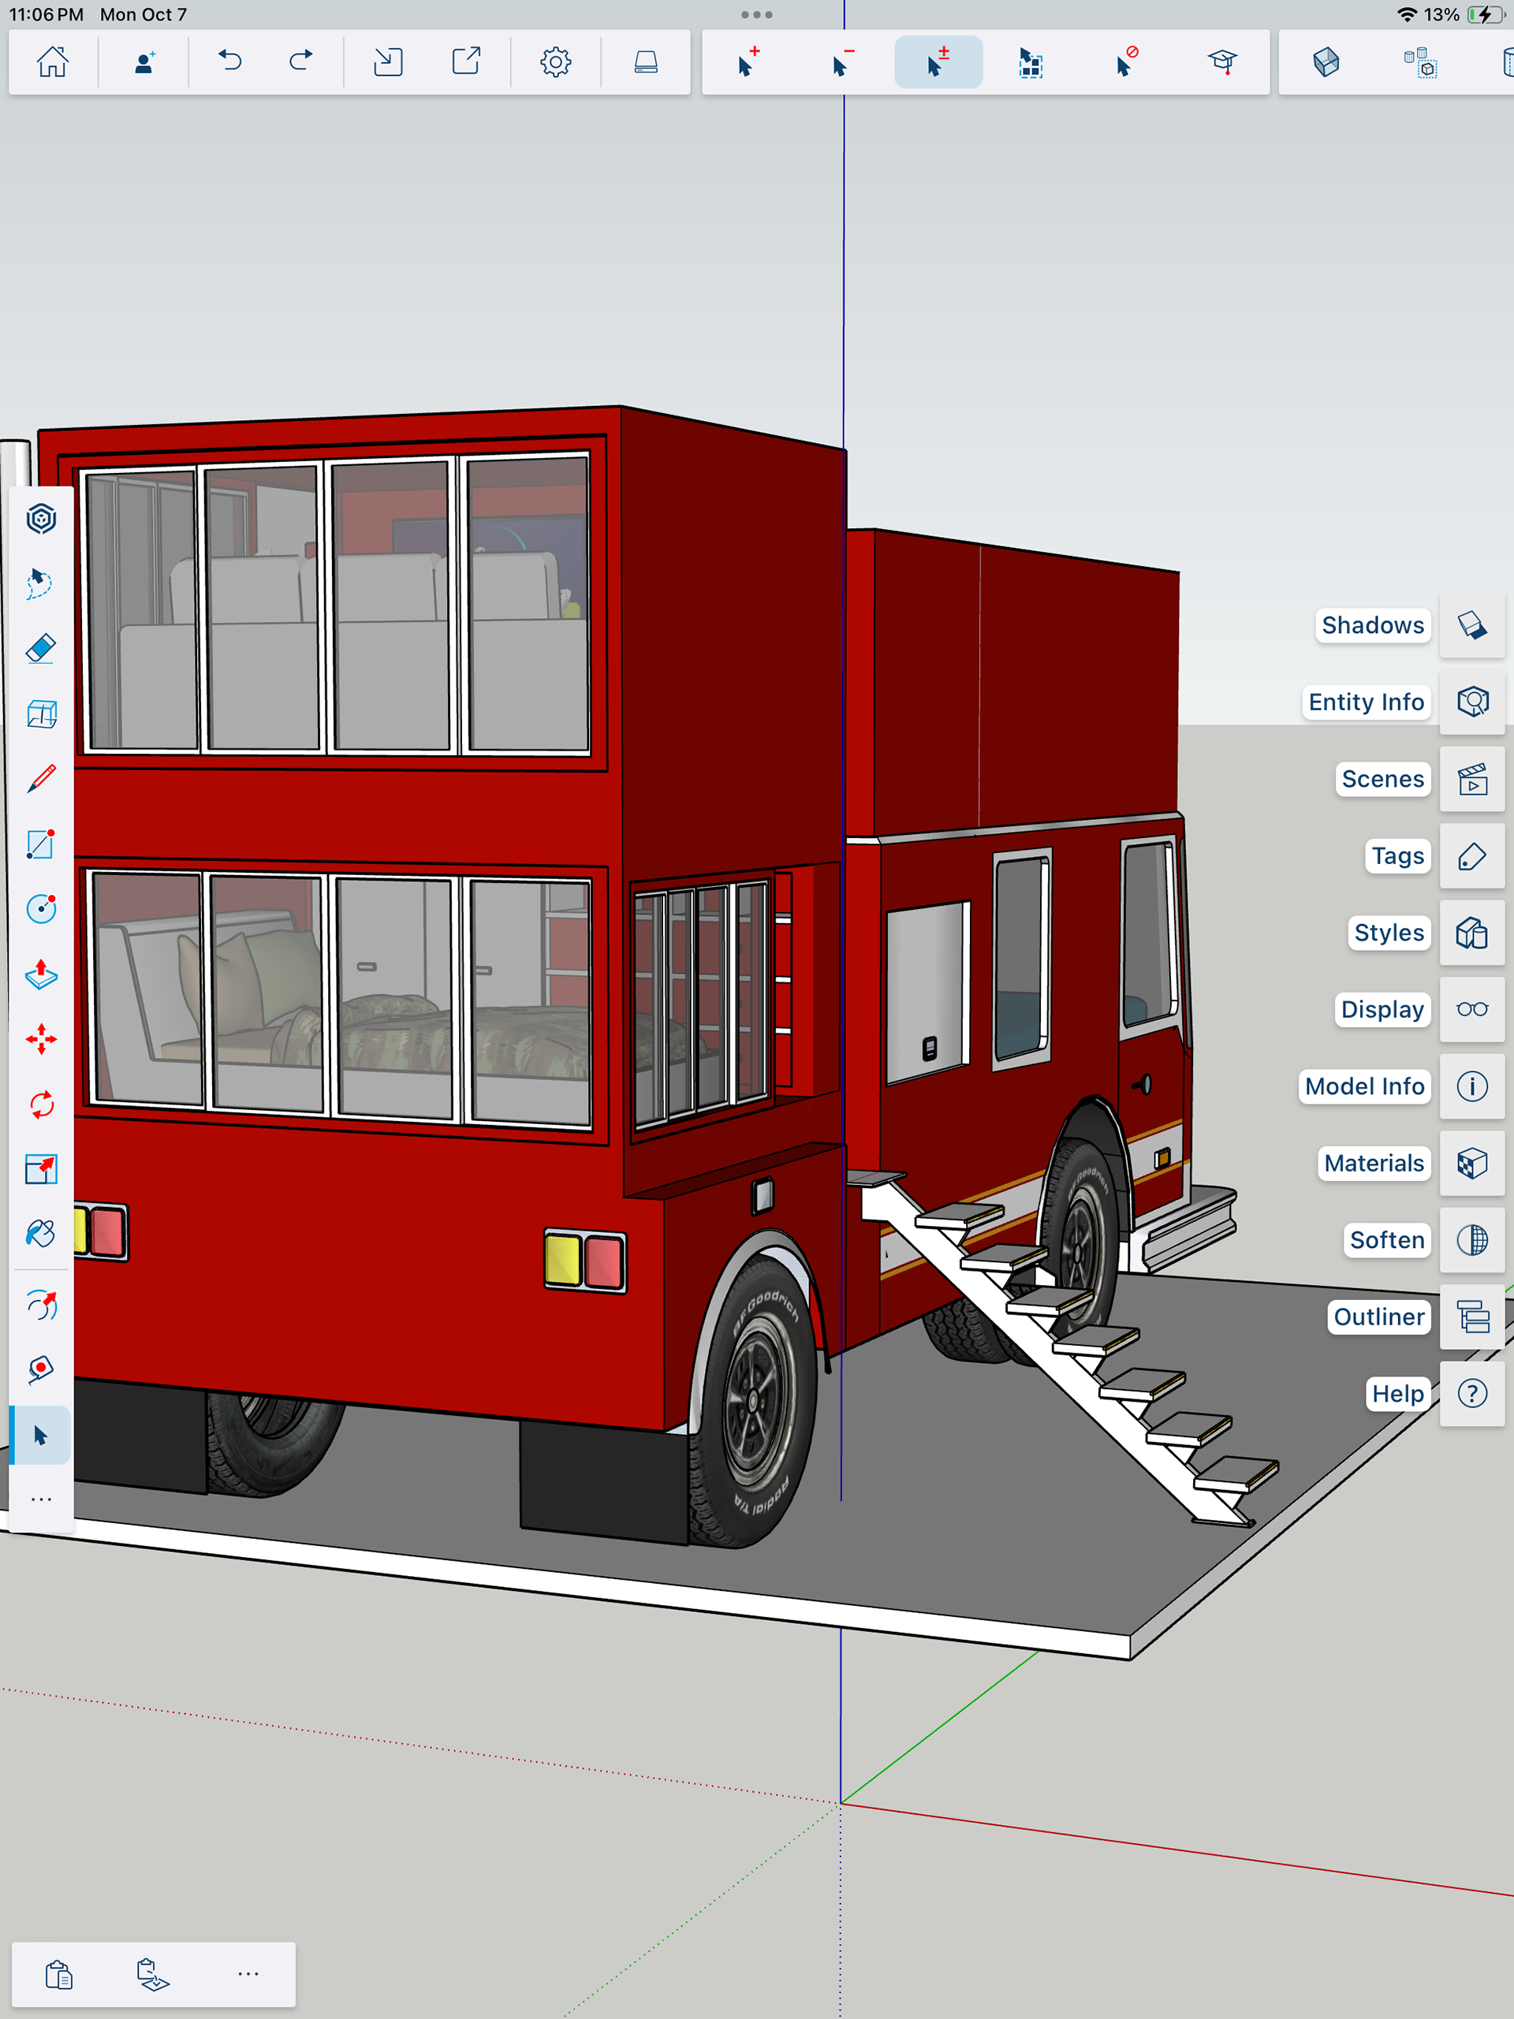Select the Push/Pull tool
The image size is (1514, 2019).
(41, 975)
